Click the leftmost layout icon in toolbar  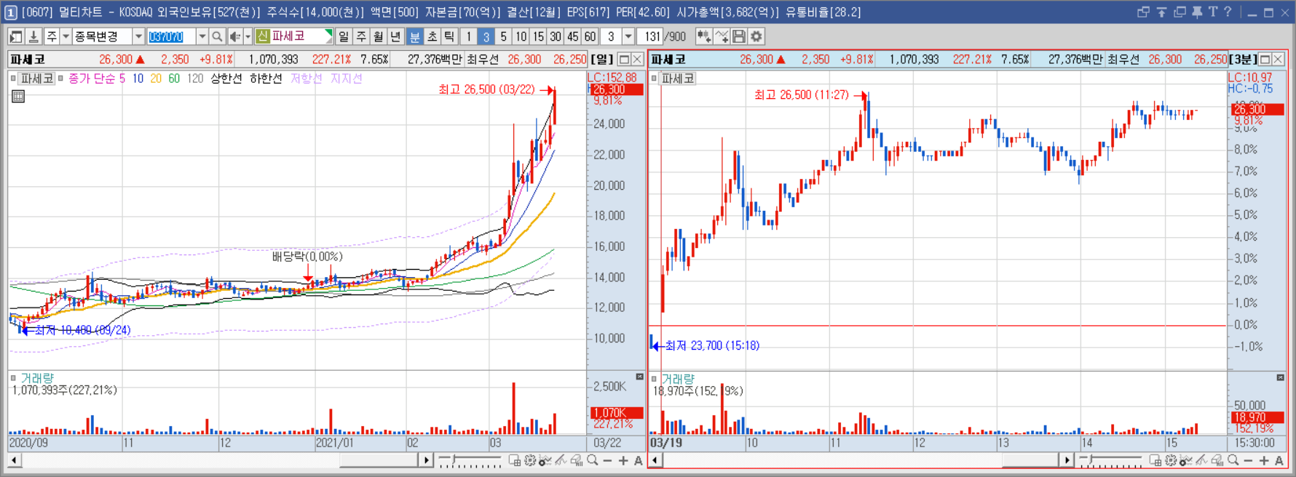coord(16,36)
